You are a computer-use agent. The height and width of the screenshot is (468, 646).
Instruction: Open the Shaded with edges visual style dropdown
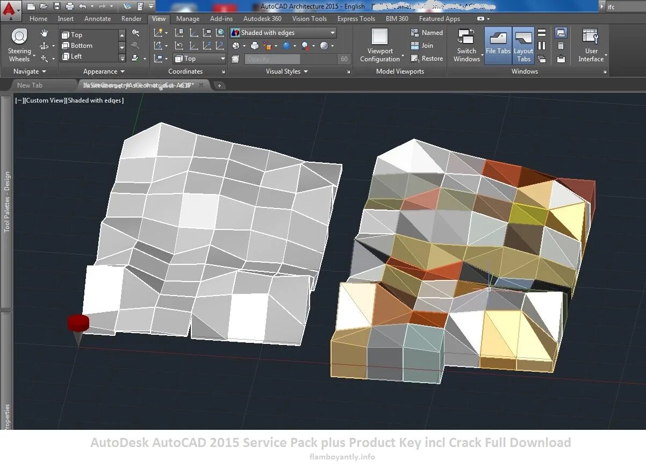(283, 33)
